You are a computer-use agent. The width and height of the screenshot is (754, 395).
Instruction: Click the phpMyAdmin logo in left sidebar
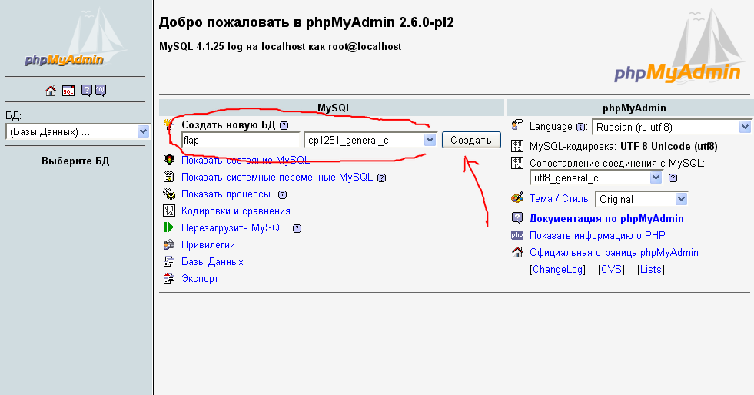(75, 38)
